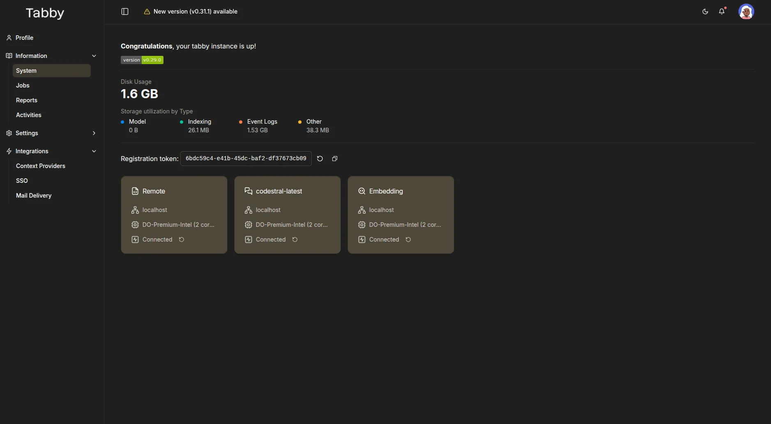Viewport: 771px width, 424px height.
Task: Open the user avatar menu
Action: pyautogui.click(x=746, y=12)
